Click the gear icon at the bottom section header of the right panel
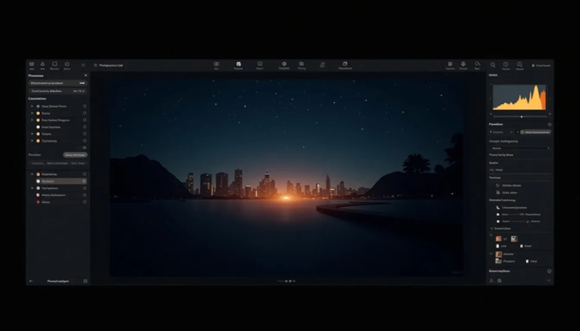The height and width of the screenshot is (331, 580). pyautogui.click(x=549, y=271)
